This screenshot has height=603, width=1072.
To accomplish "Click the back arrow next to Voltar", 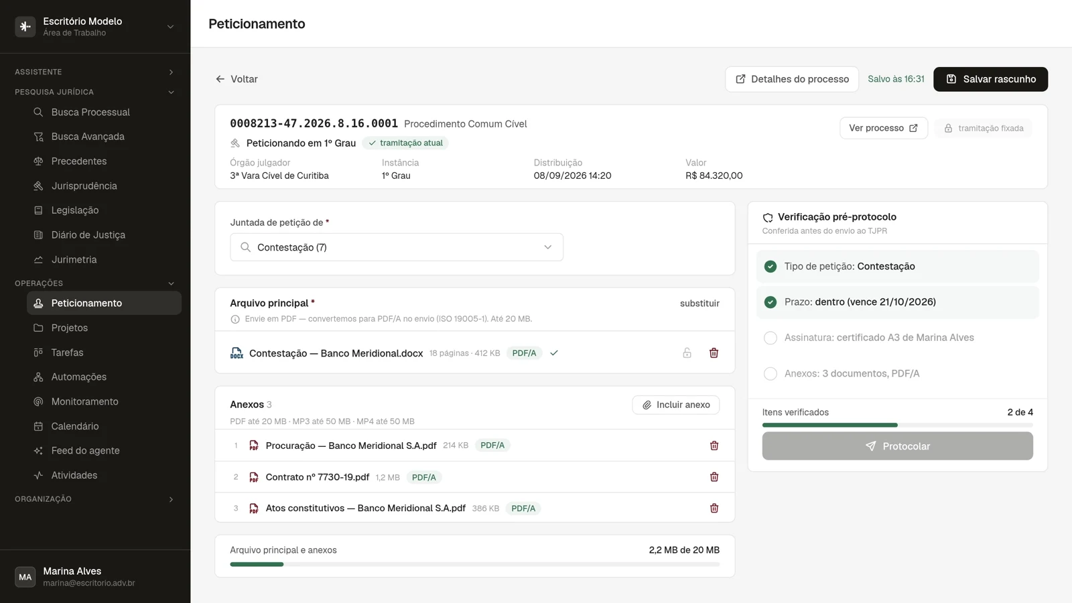I will click(x=220, y=79).
